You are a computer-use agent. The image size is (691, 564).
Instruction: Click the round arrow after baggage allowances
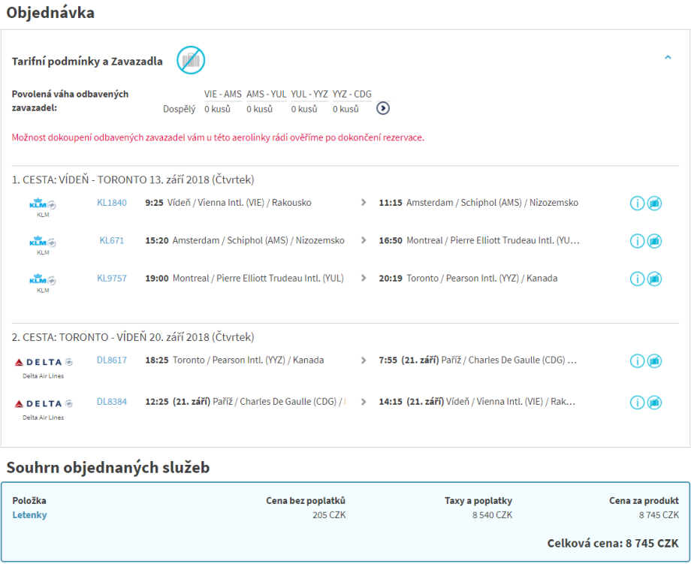(383, 108)
